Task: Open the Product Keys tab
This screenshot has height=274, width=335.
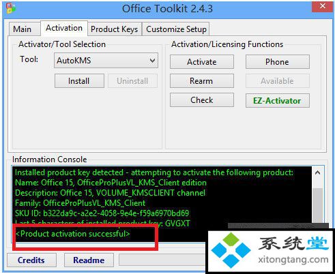Action: click(115, 29)
